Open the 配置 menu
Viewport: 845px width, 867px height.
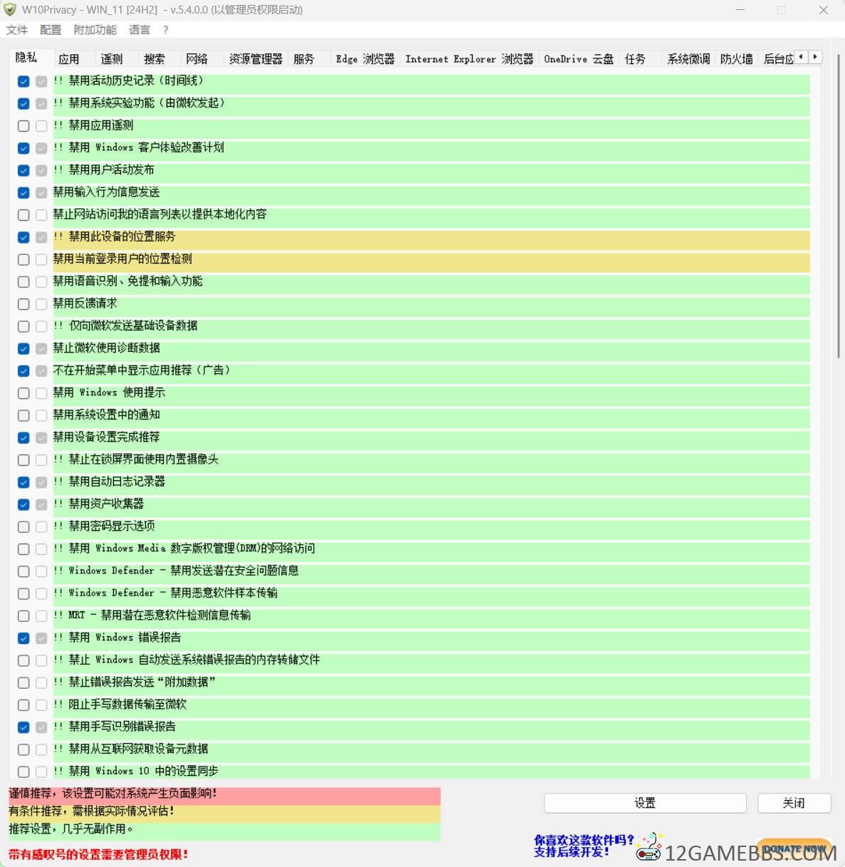pos(51,30)
